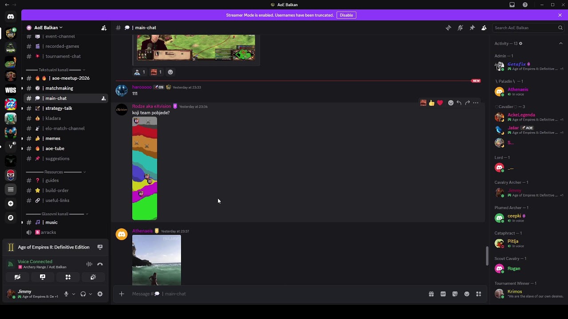Screen dimensions: 568x319
Task: Turn on camera in voice panel
Action: point(17,277)
